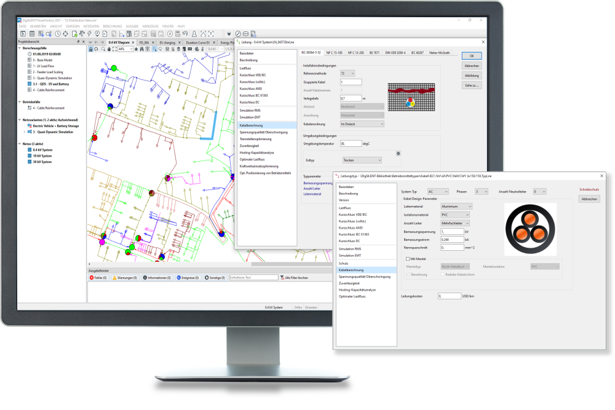Select 3.1 - QDS - EV and Battery
The height and width of the screenshot is (410, 615).
pyautogui.click(x=50, y=84)
